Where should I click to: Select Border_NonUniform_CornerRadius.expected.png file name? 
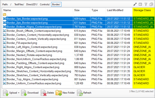36,59
